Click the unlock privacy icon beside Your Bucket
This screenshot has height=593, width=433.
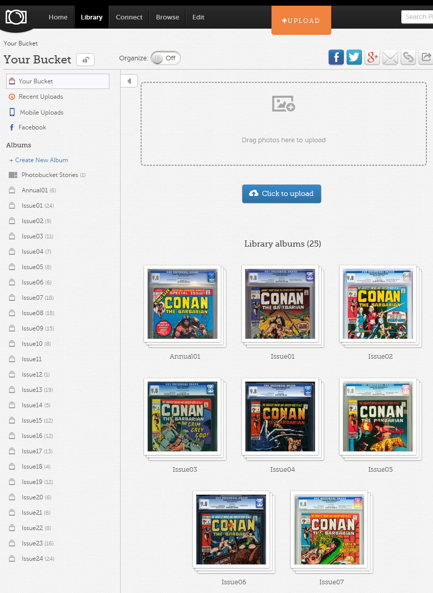[x=85, y=60]
